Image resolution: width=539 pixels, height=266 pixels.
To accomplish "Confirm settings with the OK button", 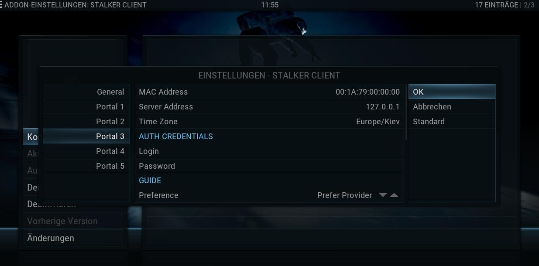I will pos(452,92).
